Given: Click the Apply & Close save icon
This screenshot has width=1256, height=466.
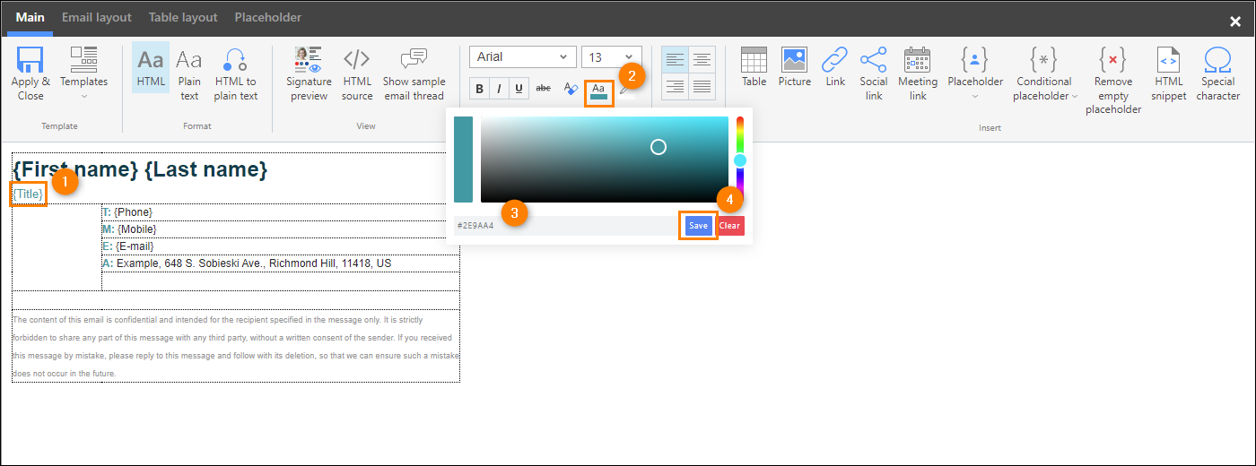Looking at the screenshot, I should coord(31,60).
